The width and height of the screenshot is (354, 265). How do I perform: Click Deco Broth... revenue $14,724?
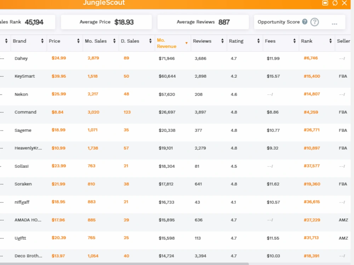tap(166, 256)
